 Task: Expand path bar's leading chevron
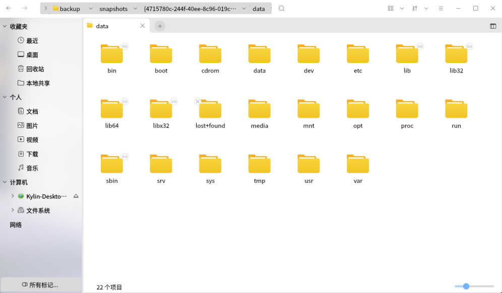point(45,9)
